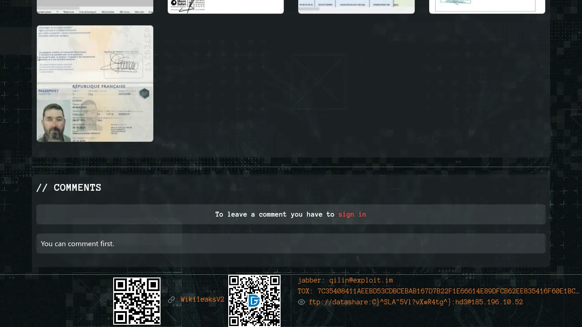Image resolution: width=582 pixels, height=327 pixels.
Task: Click the signature area of the passport thumbnail
Action: click(x=120, y=67)
